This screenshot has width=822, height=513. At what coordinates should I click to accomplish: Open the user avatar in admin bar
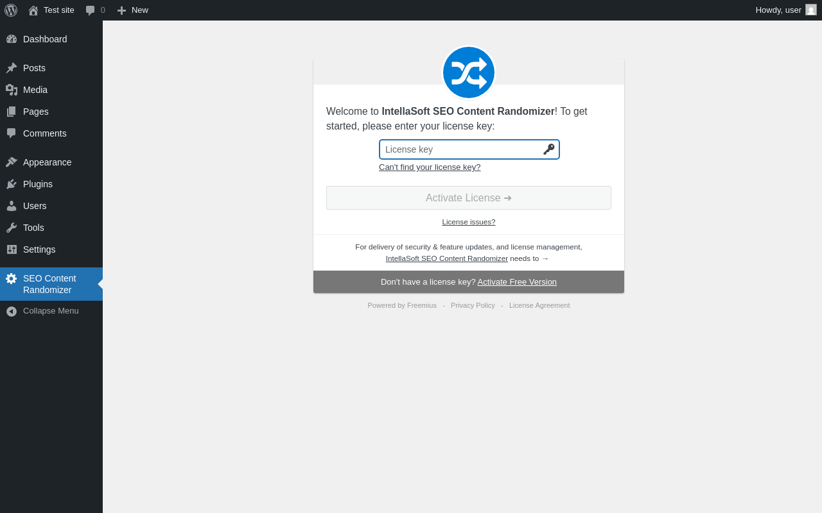coord(811,10)
